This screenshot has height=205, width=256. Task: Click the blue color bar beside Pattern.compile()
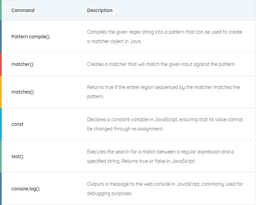tap(1, 37)
